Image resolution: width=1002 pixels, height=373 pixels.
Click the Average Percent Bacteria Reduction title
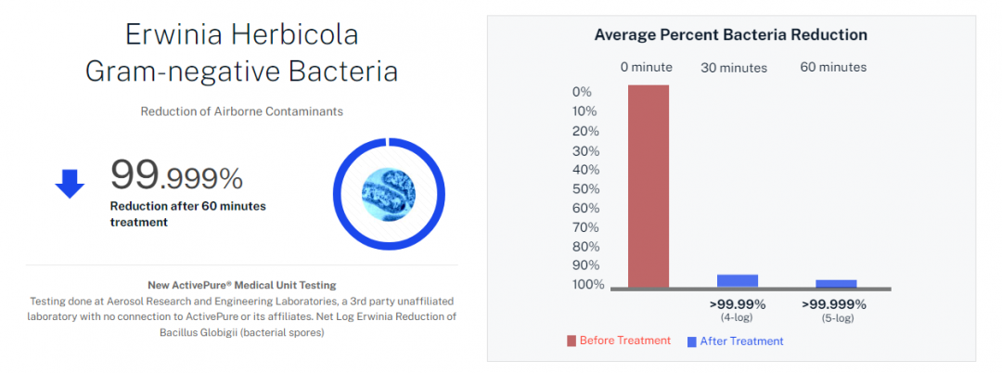pyautogui.click(x=730, y=35)
